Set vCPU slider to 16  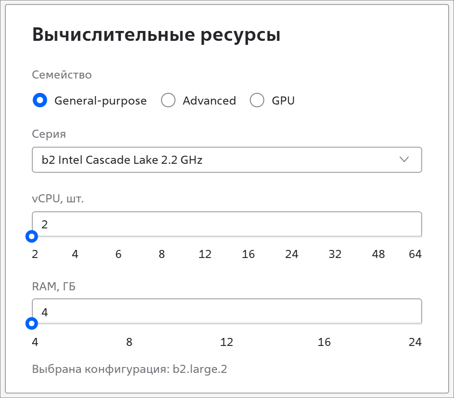point(248,254)
